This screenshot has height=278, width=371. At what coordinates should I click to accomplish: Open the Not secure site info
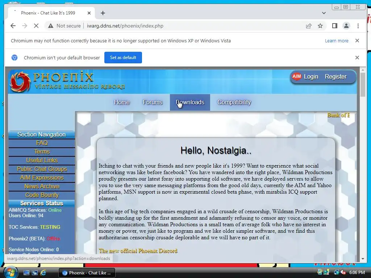pyautogui.click(x=64, y=26)
